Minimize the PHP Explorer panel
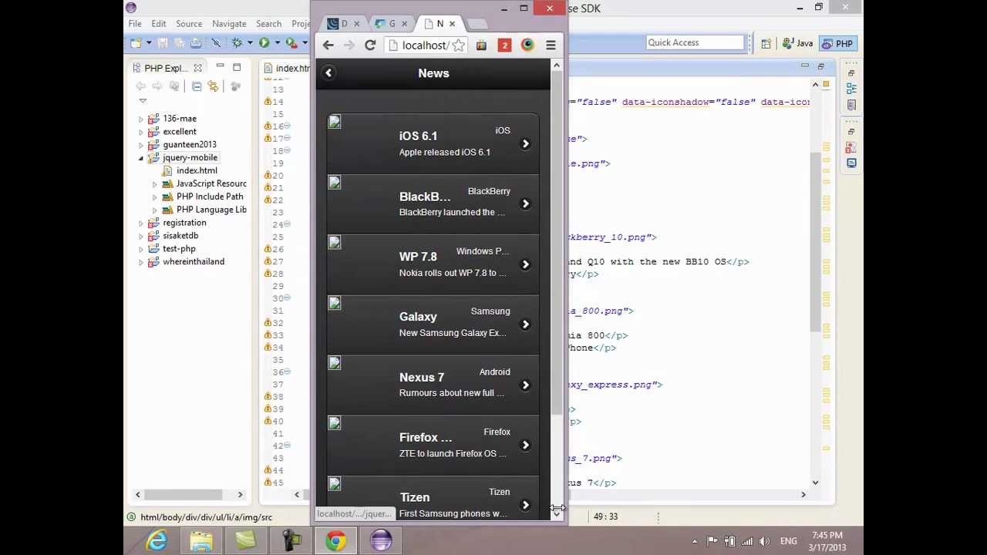The height and width of the screenshot is (555, 987). 220,67
